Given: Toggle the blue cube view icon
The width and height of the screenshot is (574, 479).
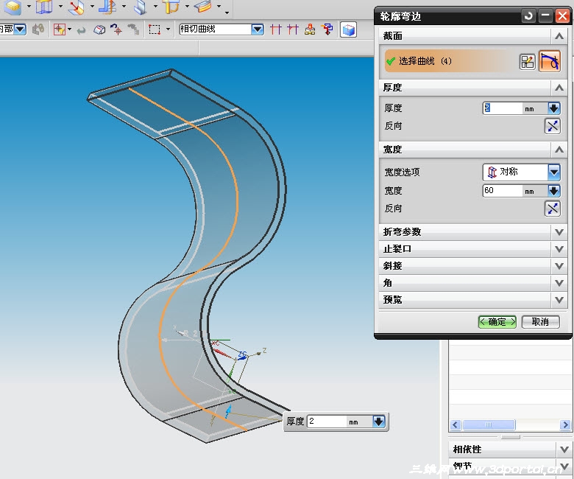Looking at the screenshot, I should 348,29.
